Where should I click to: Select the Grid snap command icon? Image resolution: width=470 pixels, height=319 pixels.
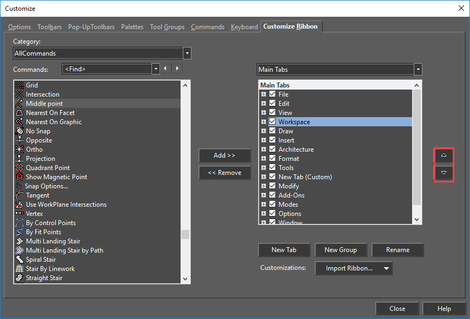pyautogui.click(x=19, y=85)
